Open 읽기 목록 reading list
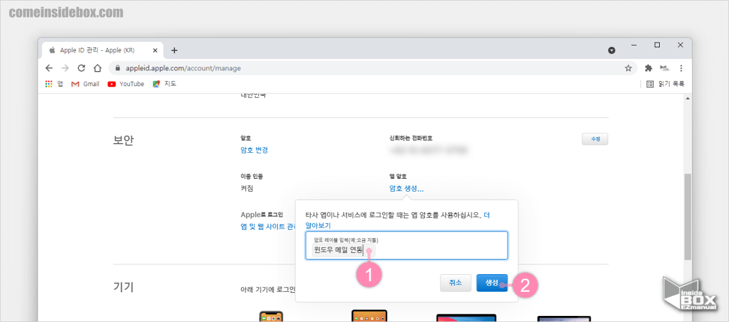The width and height of the screenshot is (729, 322). (x=665, y=84)
